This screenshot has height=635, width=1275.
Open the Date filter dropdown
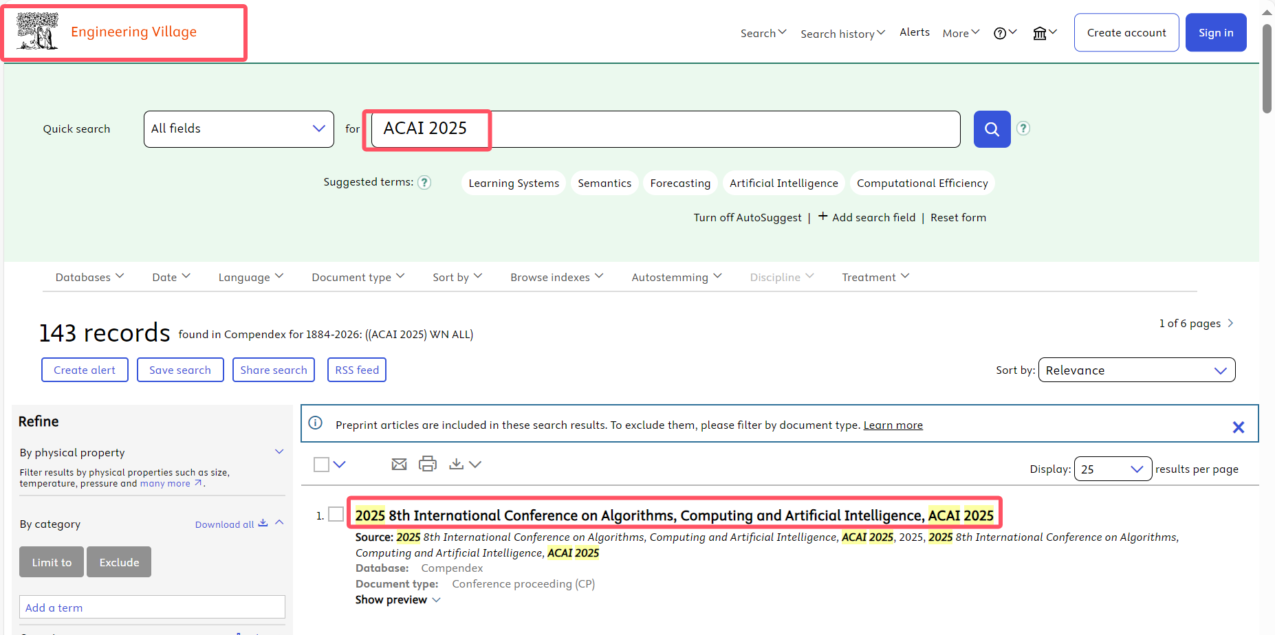point(171,277)
